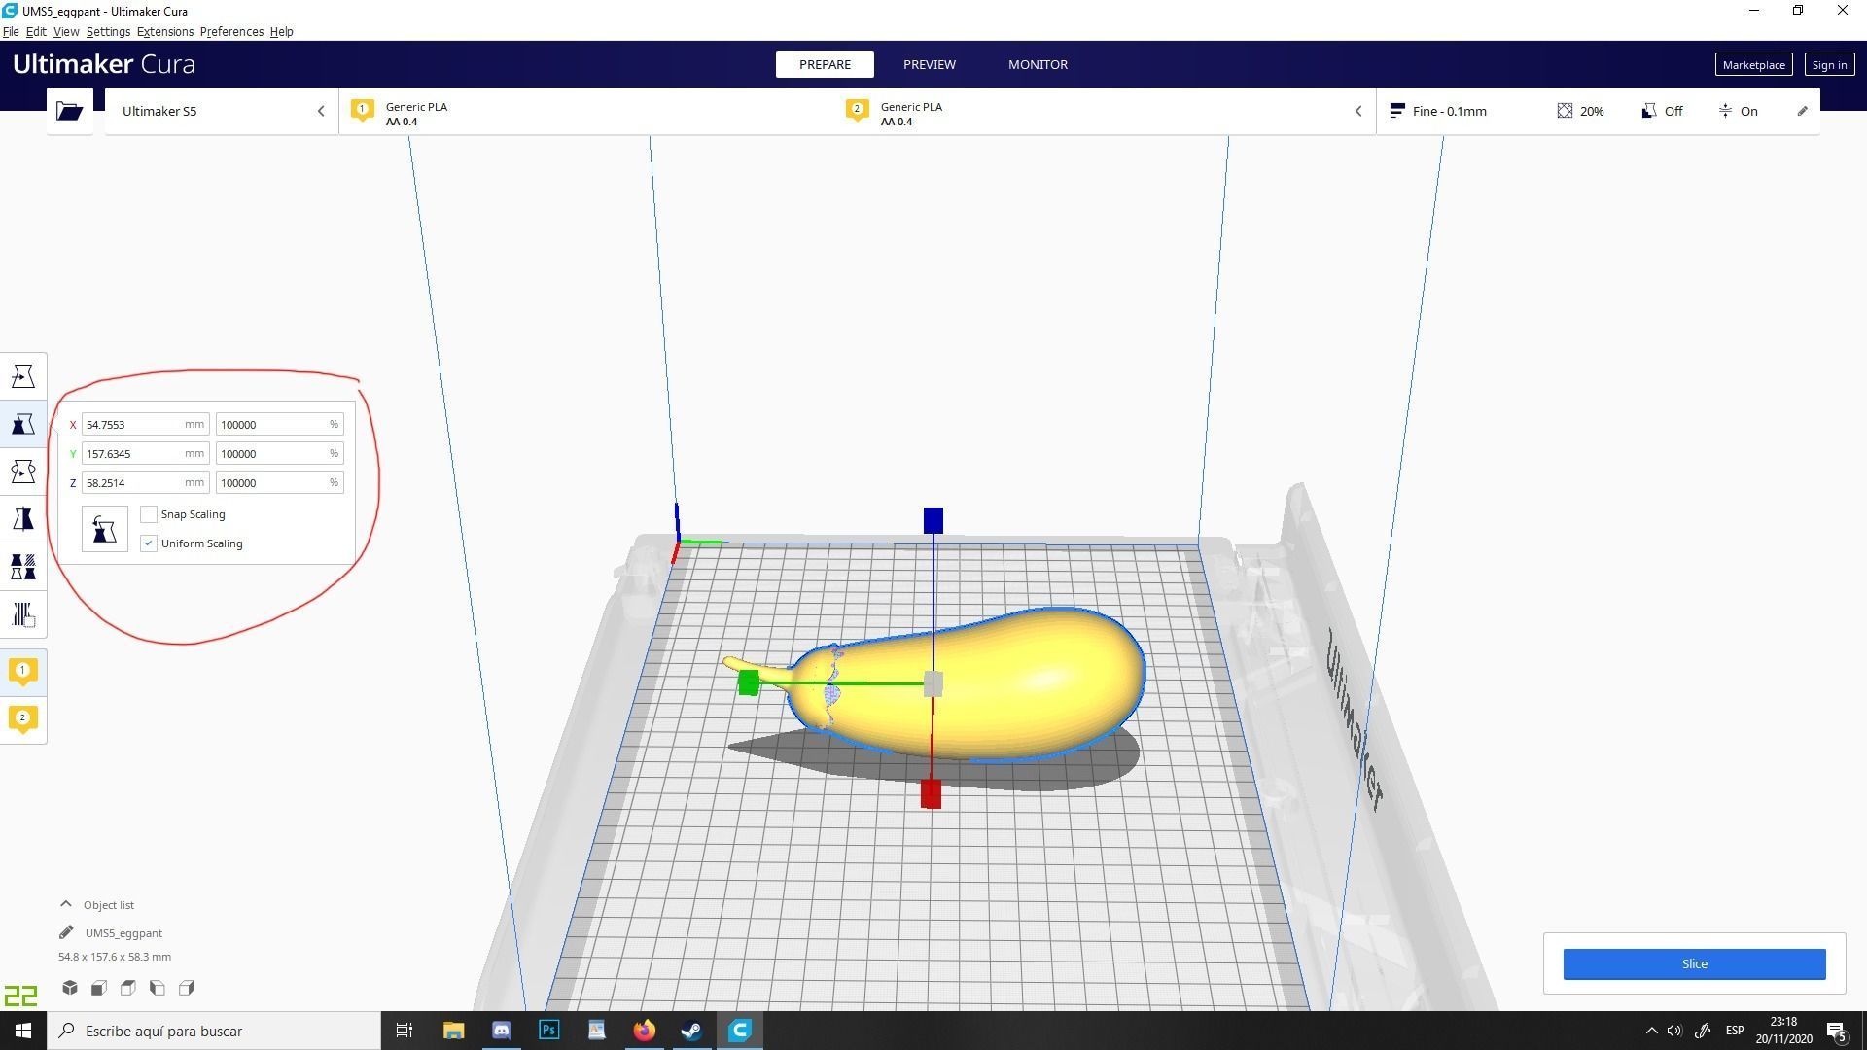The image size is (1867, 1050).
Task: Open Firefox from the taskbar
Action: (645, 1031)
